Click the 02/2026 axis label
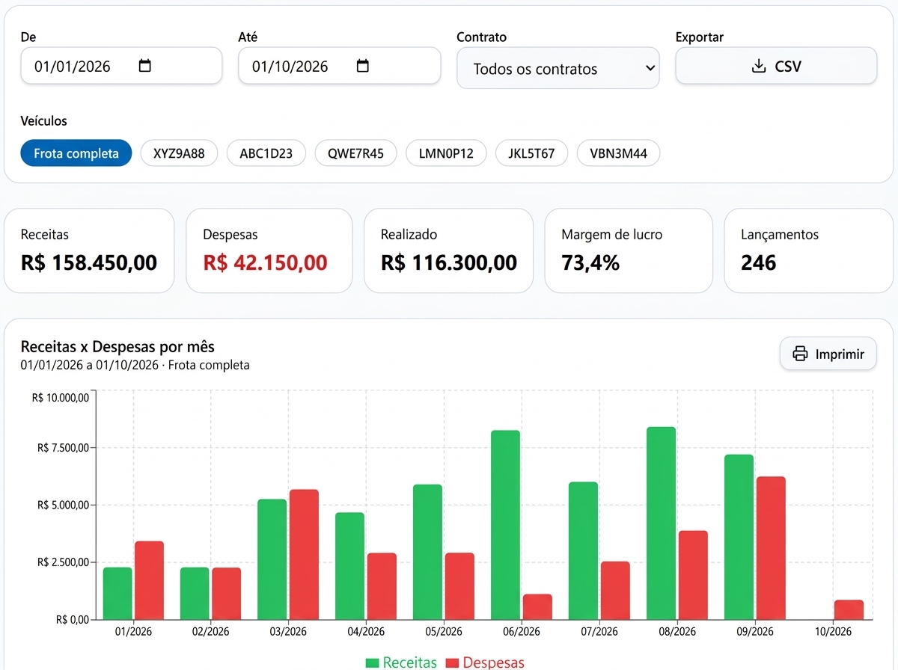This screenshot has width=898, height=670. pos(210,632)
